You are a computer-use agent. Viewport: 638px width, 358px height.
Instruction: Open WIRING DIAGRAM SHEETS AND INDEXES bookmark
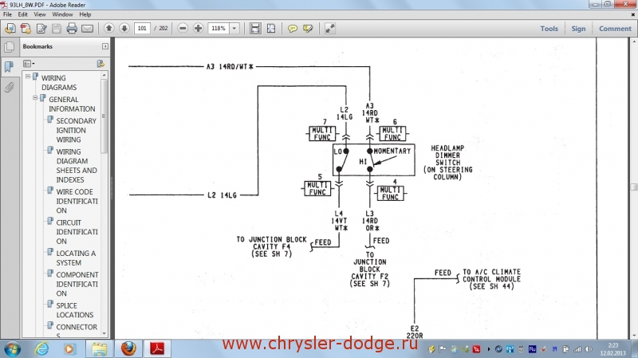77,166
